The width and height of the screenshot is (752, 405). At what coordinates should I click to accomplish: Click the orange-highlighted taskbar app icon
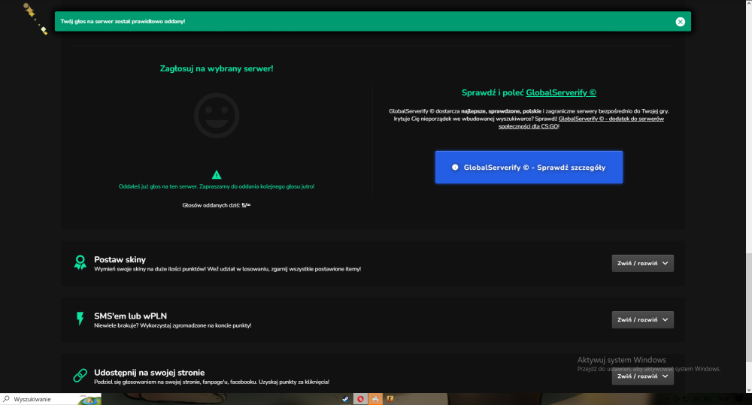coord(375,399)
